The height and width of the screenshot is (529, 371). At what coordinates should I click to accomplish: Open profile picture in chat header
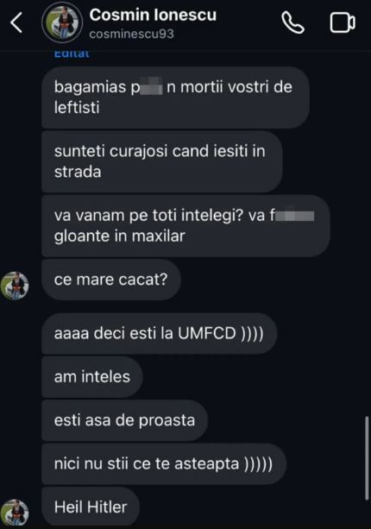click(x=62, y=22)
